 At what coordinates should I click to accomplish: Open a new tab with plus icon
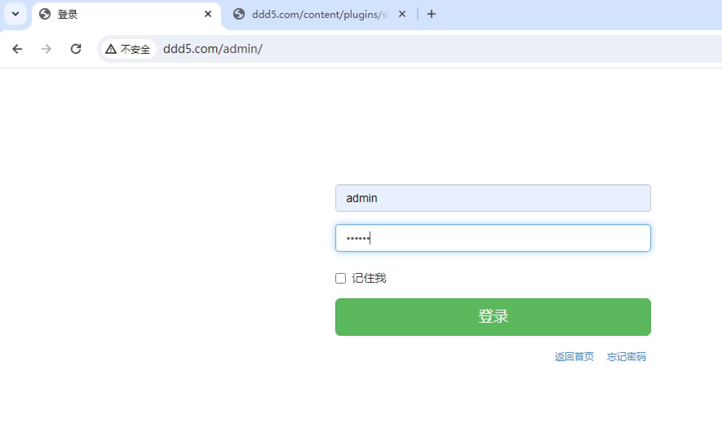(431, 14)
